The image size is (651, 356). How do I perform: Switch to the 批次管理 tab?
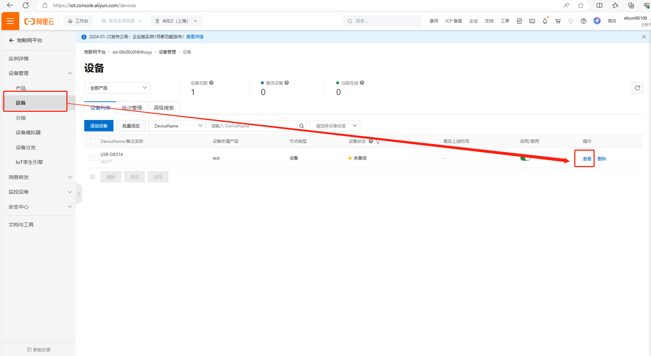click(x=132, y=108)
